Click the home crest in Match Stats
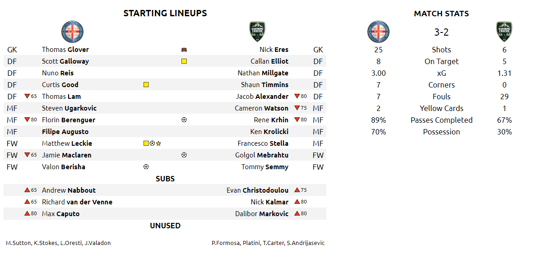Screen dimensions: 534x254 (378, 32)
